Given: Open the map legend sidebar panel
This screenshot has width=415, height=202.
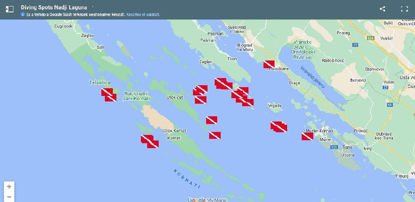Looking at the screenshot, I should point(9,9).
